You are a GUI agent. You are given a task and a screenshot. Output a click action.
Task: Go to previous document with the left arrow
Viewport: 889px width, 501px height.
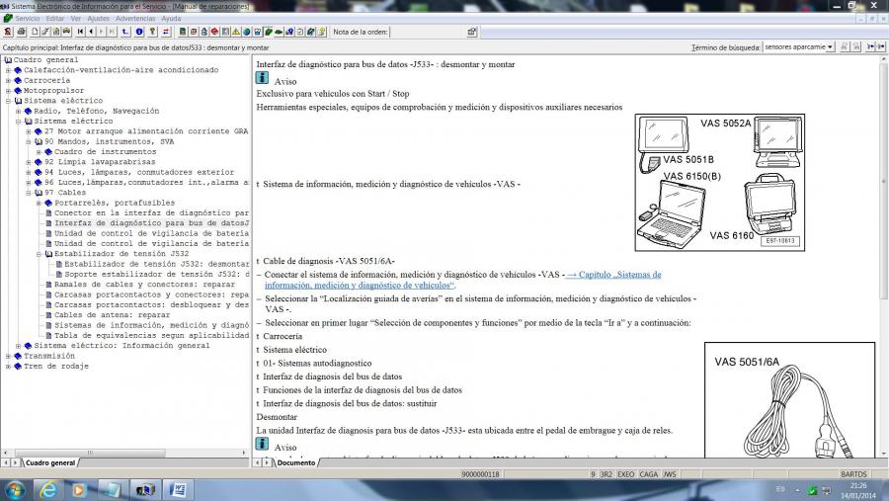coord(91,32)
